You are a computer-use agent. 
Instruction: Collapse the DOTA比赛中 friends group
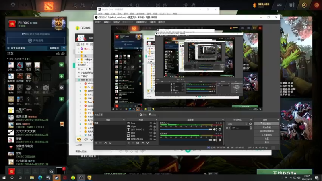click(8, 59)
